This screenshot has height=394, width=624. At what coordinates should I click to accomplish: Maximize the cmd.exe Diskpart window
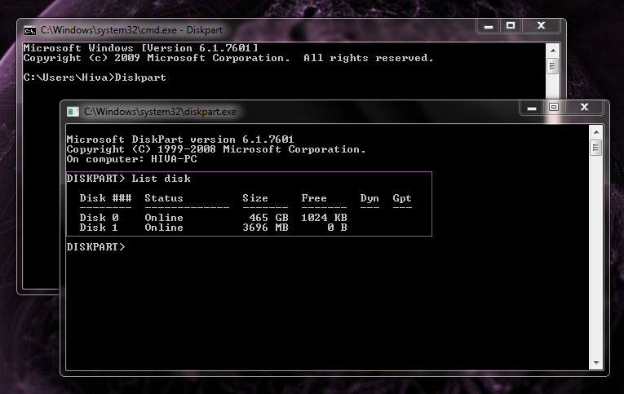point(510,25)
